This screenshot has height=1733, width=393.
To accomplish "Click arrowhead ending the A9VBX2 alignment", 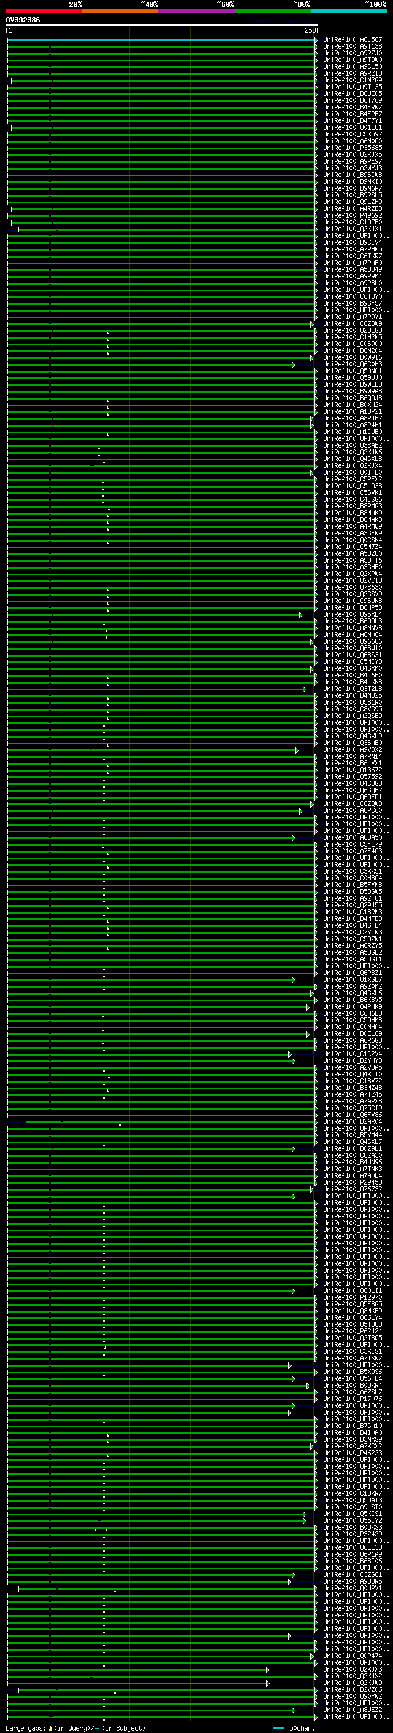I will point(297,750).
